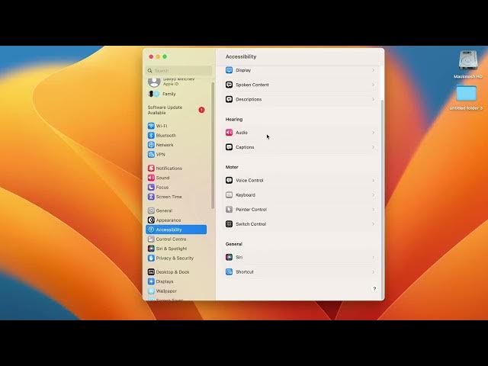
Task: Open Bluetooth in the sidebar
Action: (x=165, y=136)
